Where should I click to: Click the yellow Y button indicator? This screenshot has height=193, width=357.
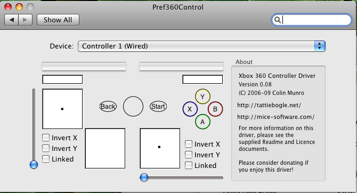coord(202,96)
